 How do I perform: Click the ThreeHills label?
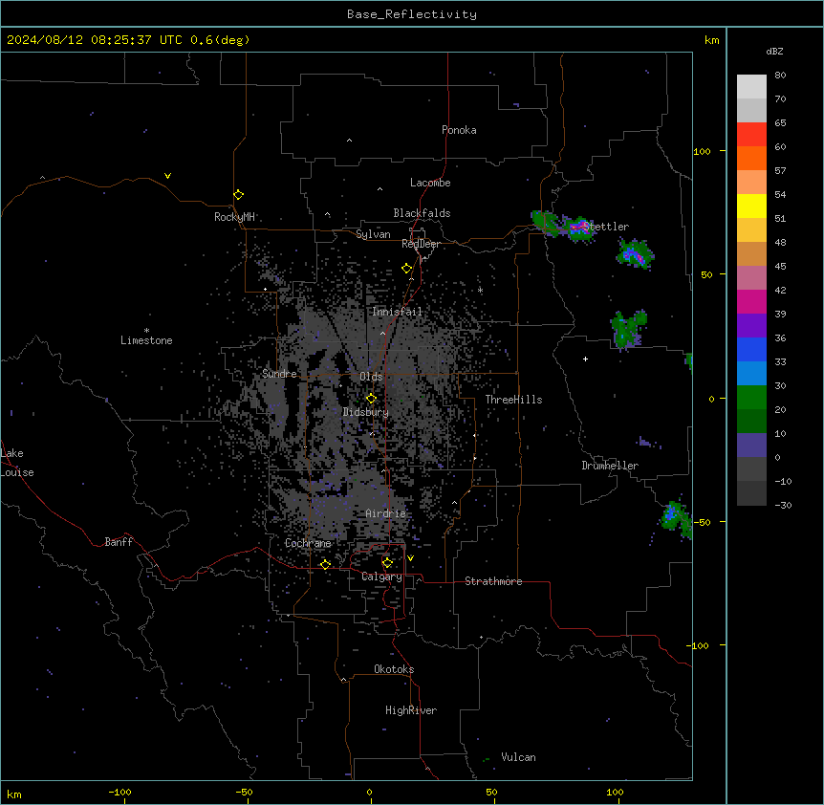(x=513, y=400)
